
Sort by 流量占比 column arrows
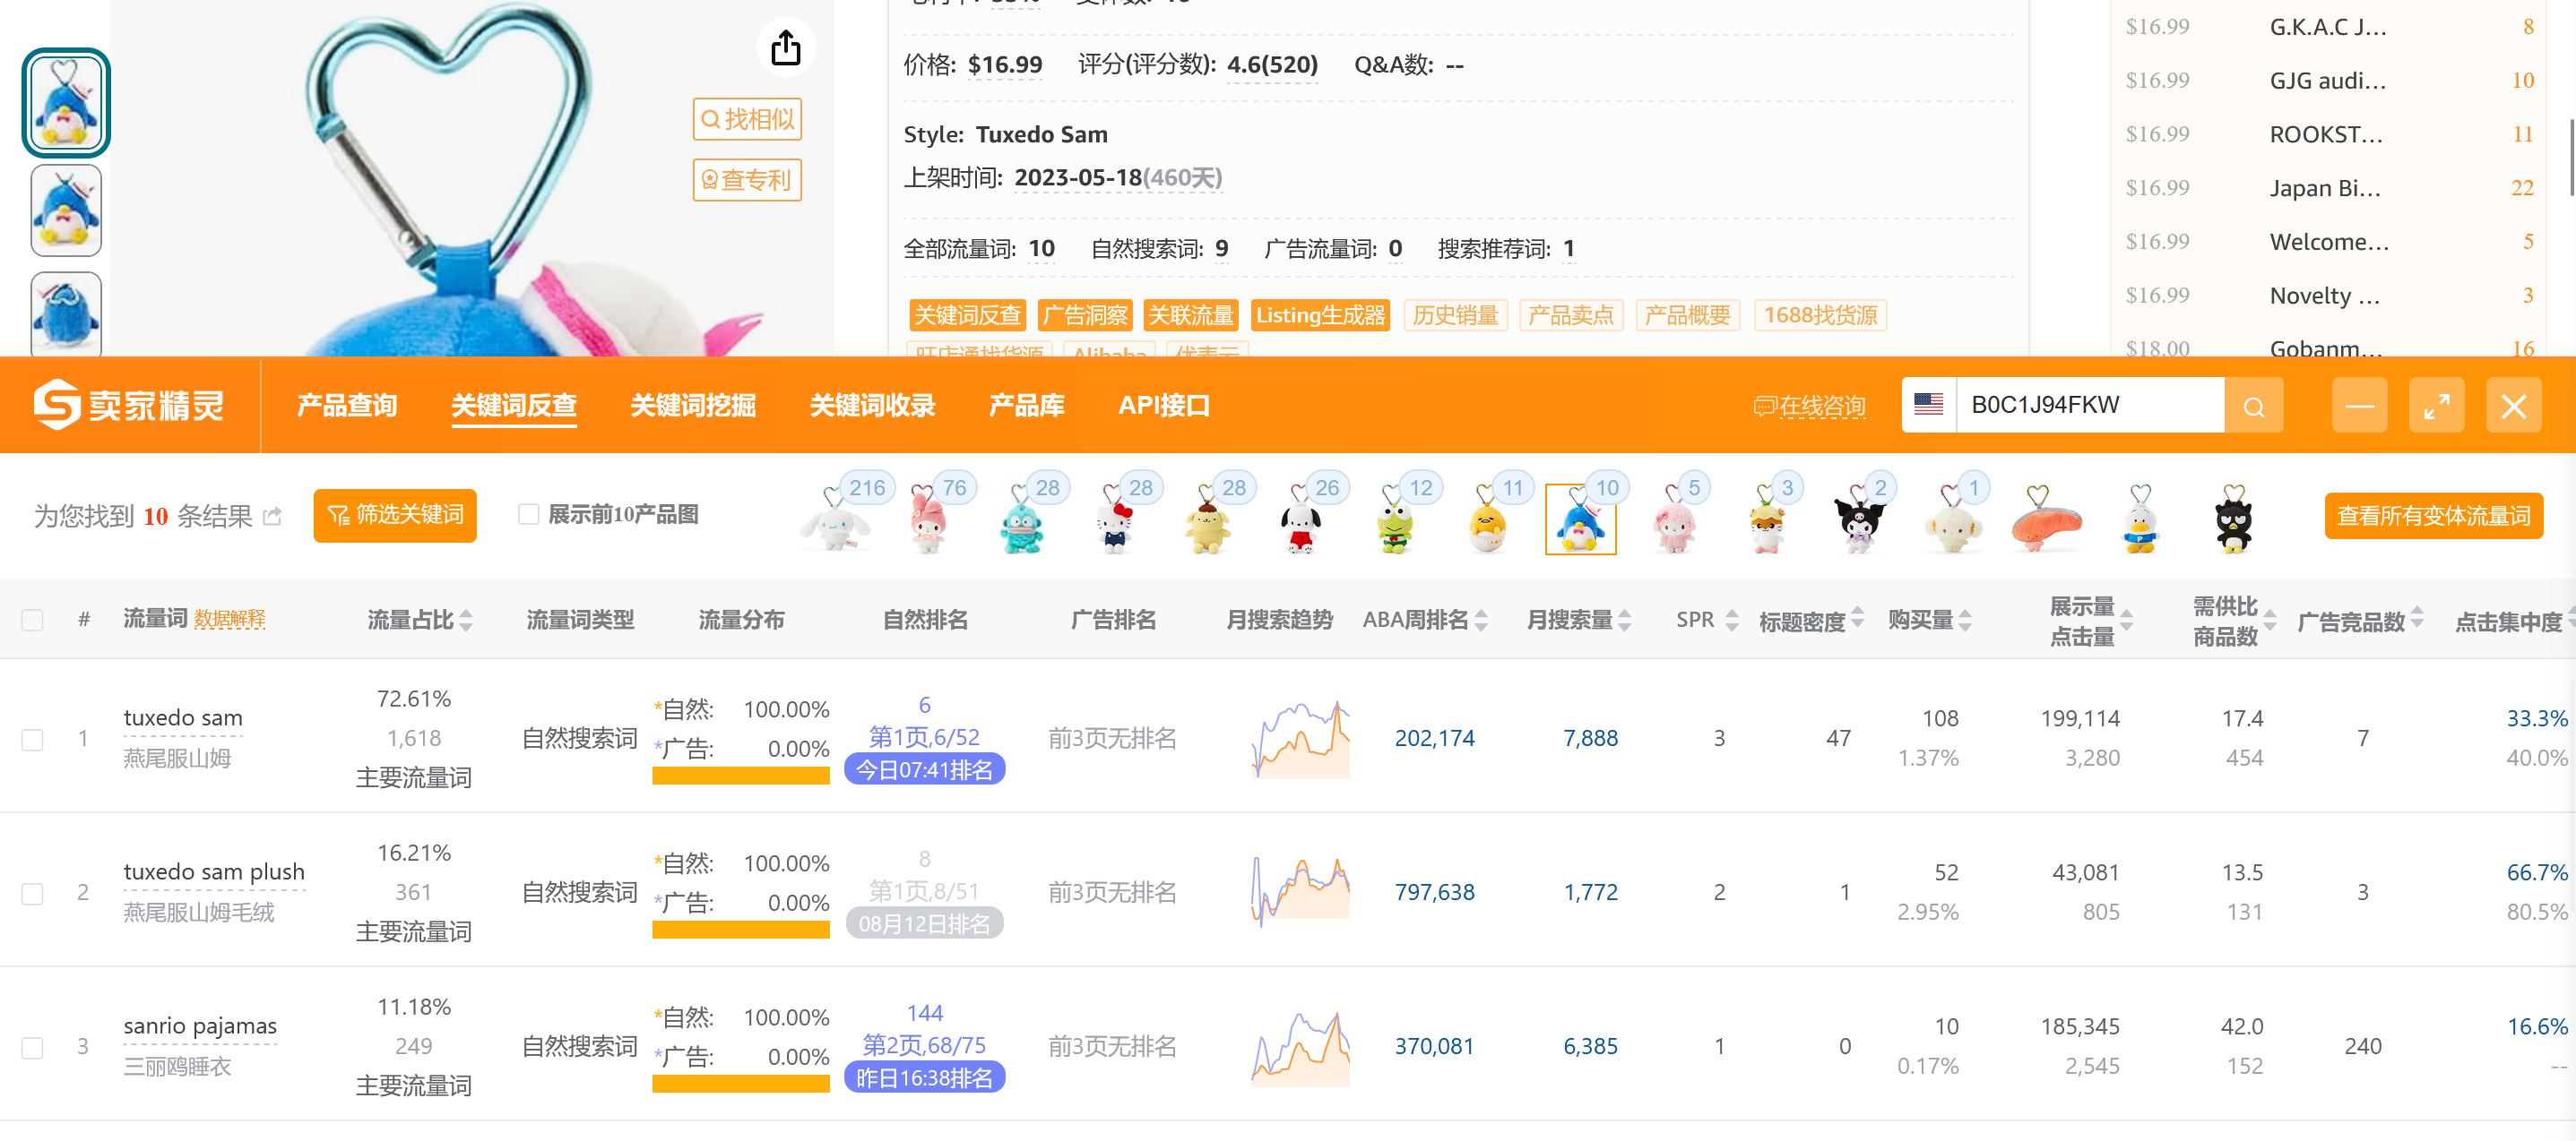(466, 620)
